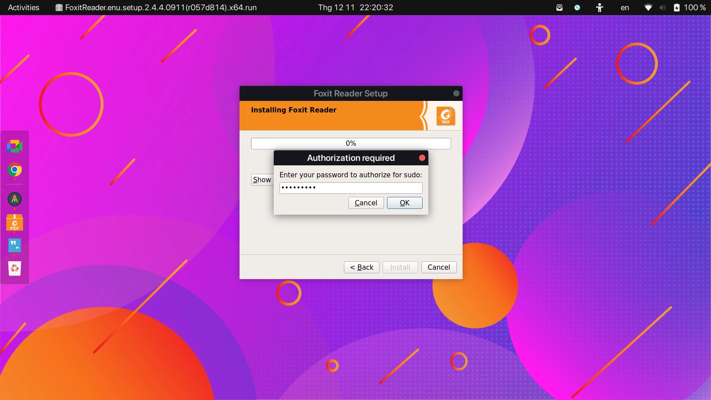Screen dimensions: 711x400
Task: Click the 'Enter your password to authorize' label
Action: 351,175
